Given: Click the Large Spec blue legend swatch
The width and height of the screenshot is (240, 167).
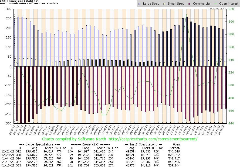Looking at the screenshot, I should click(x=139, y=4).
